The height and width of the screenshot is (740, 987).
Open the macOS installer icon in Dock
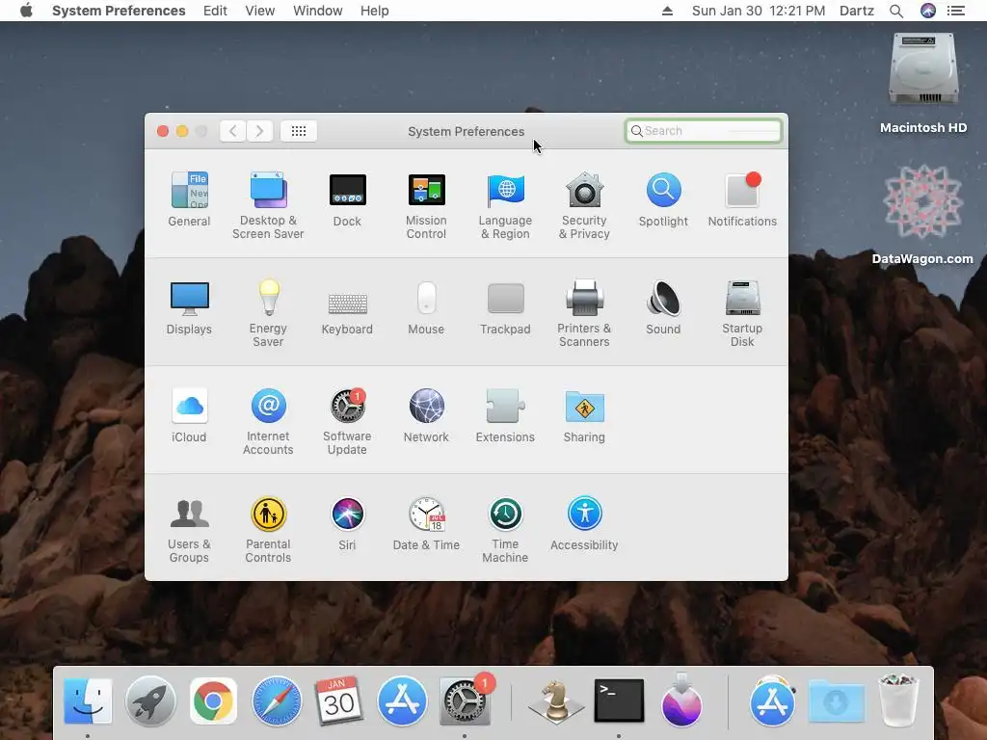pos(681,700)
